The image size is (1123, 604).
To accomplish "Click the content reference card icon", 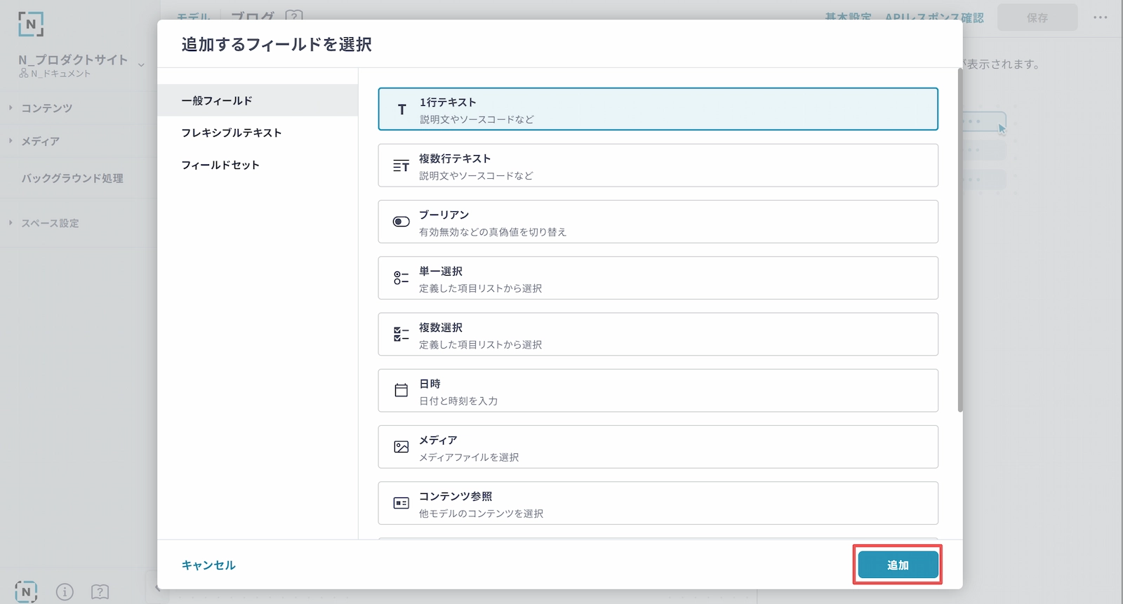I will pos(401,503).
